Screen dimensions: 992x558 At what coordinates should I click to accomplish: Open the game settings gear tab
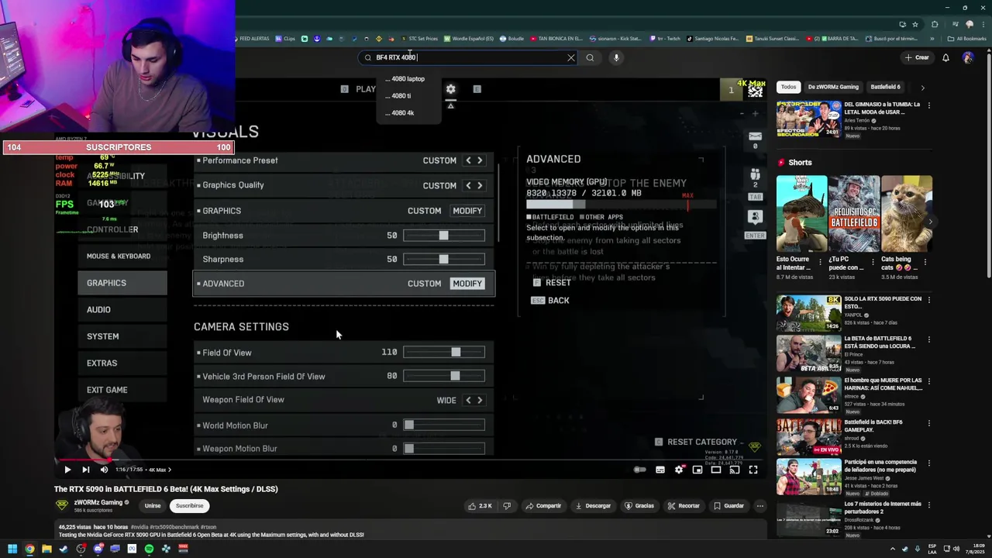click(450, 89)
